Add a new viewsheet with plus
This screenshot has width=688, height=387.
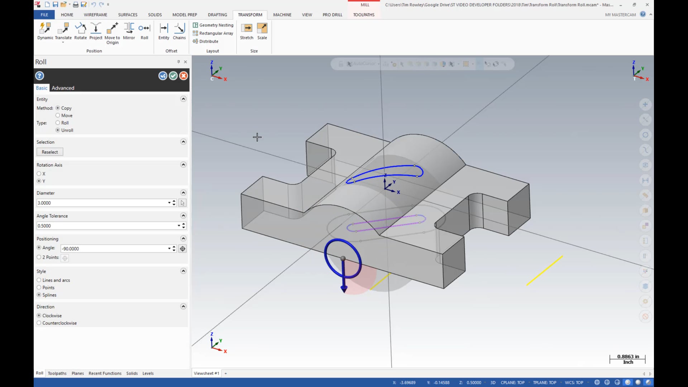click(x=226, y=373)
